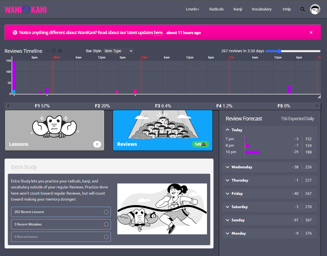This screenshot has height=256, width=327.
Task: Click the Extra Study heading
Action: click(24, 167)
